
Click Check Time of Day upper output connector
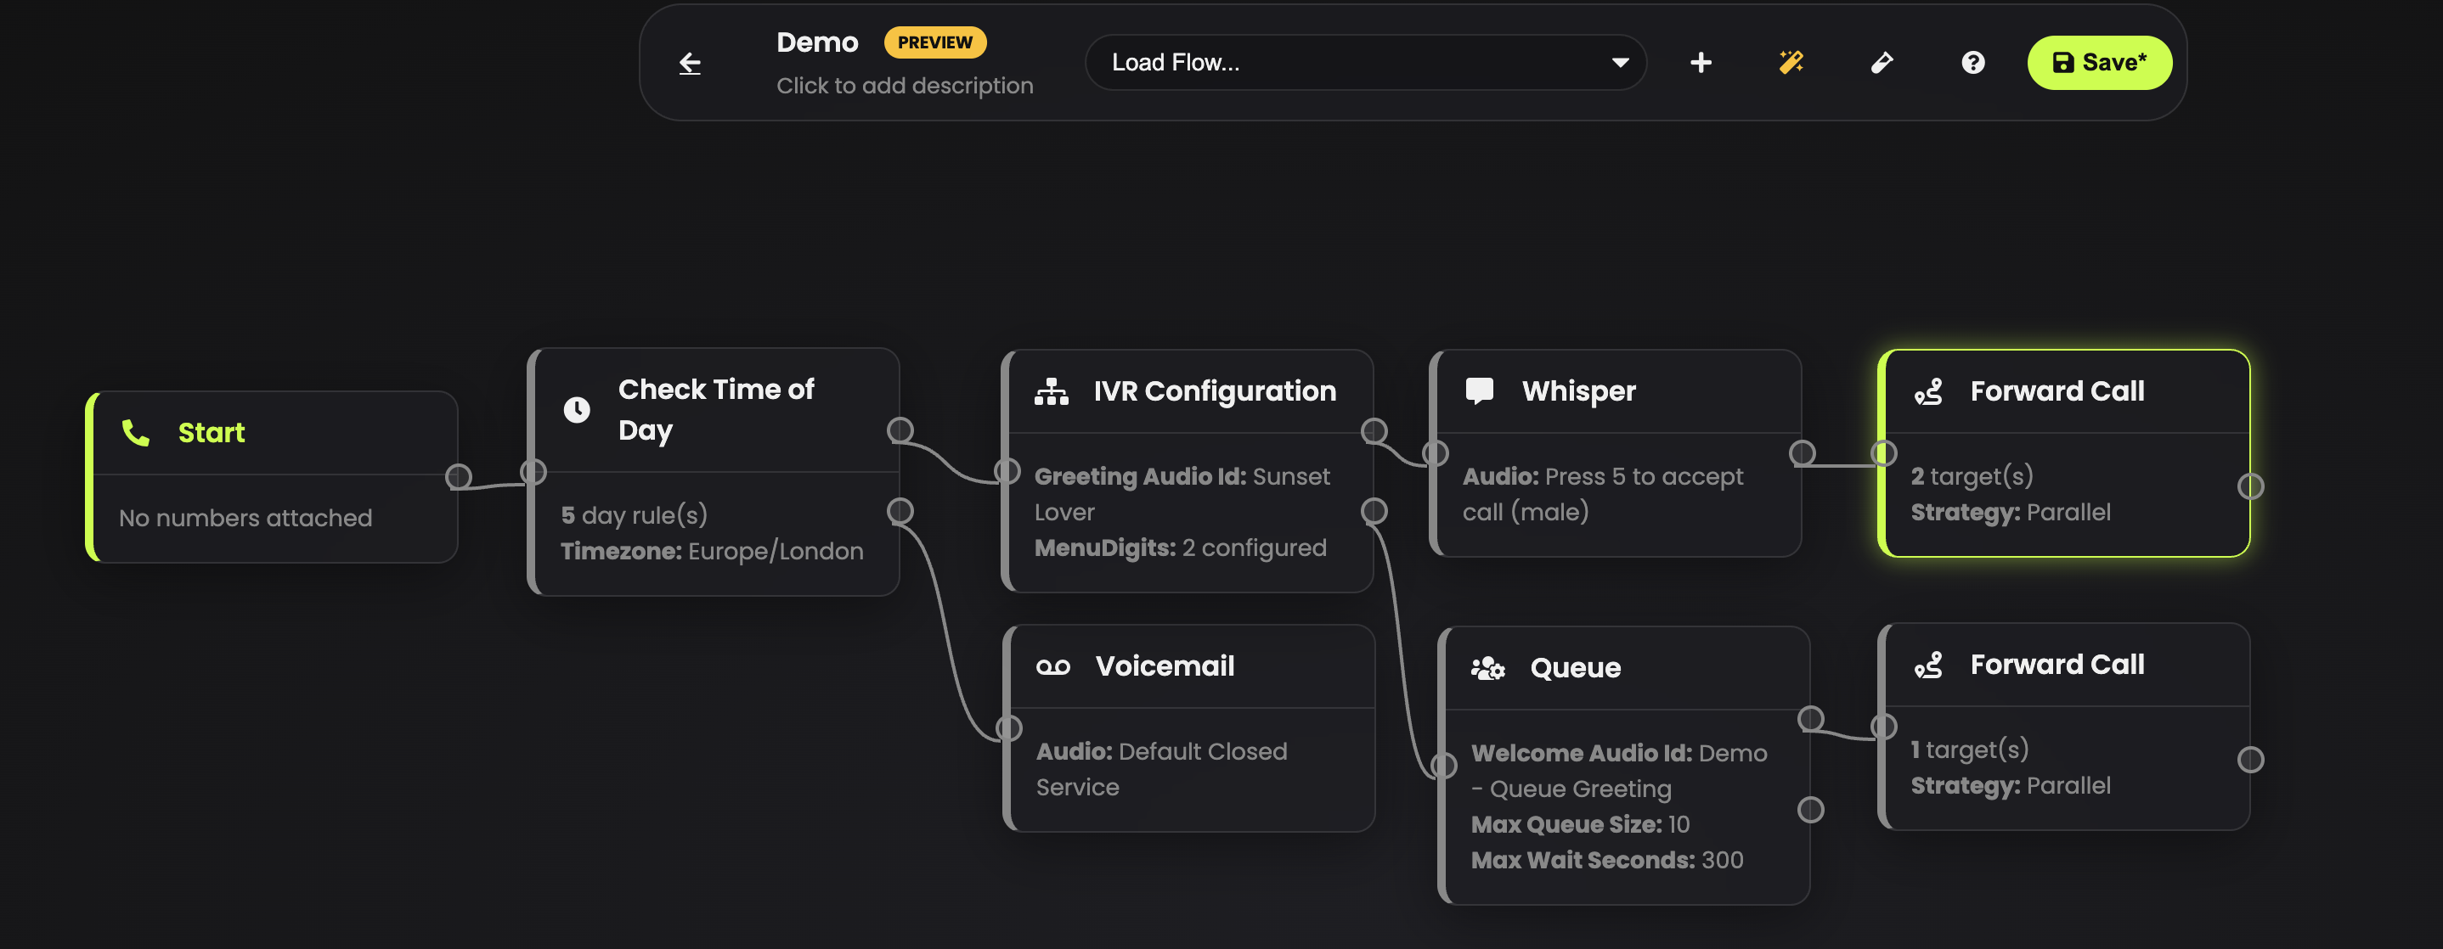900,430
